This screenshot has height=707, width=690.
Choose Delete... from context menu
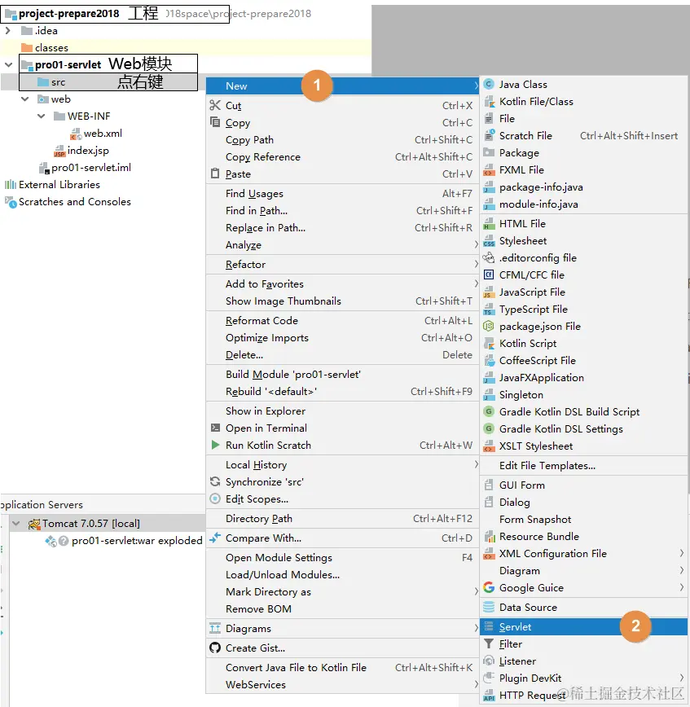[342, 355]
